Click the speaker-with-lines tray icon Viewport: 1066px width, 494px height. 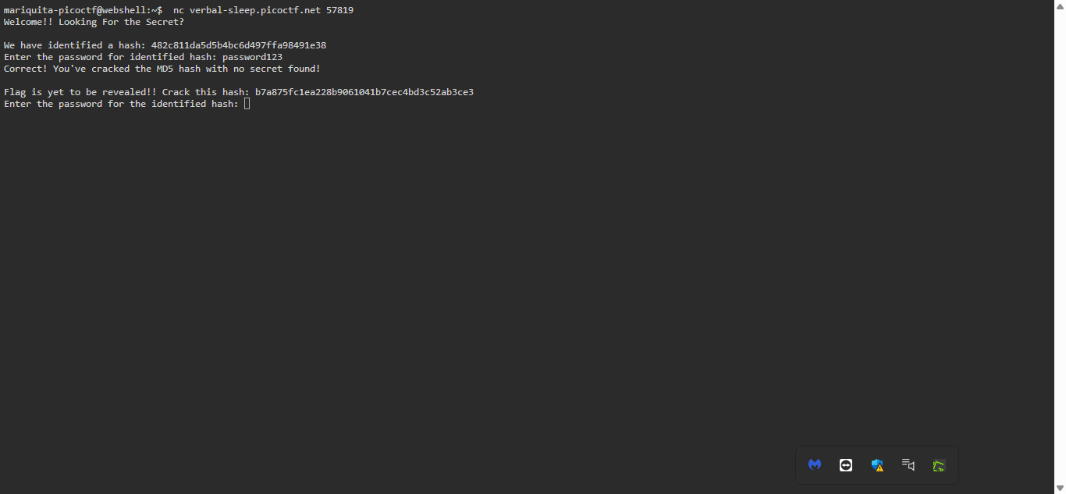tap(908, 465)
